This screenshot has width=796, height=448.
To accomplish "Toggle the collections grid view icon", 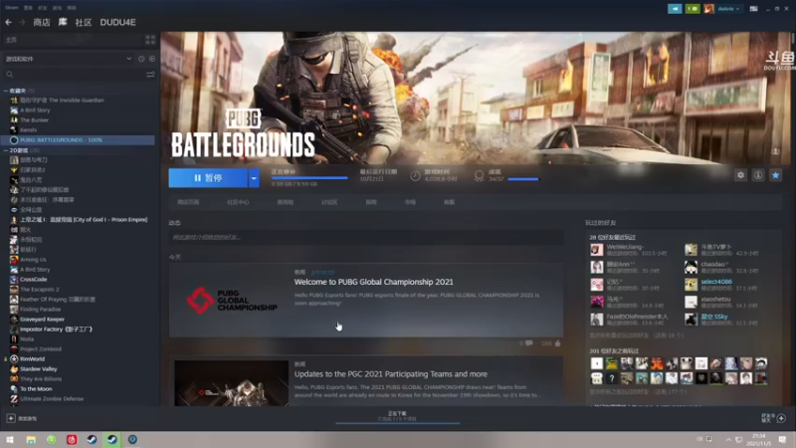I will 150,40.
